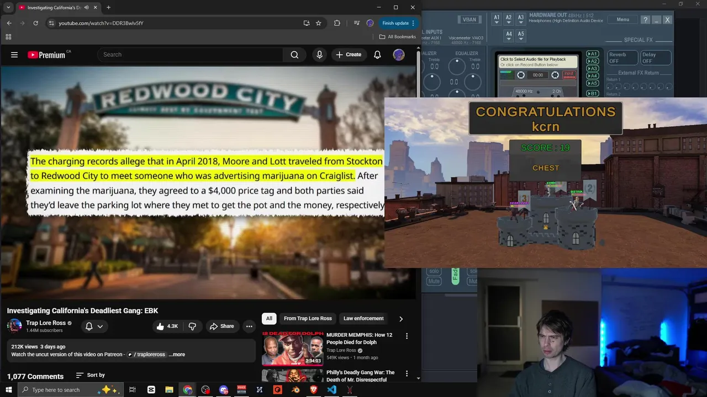The width and height of the screenshot is (707, 397).
Task: Open A2 hardware out device dropdown
Action: click(509, 19)
